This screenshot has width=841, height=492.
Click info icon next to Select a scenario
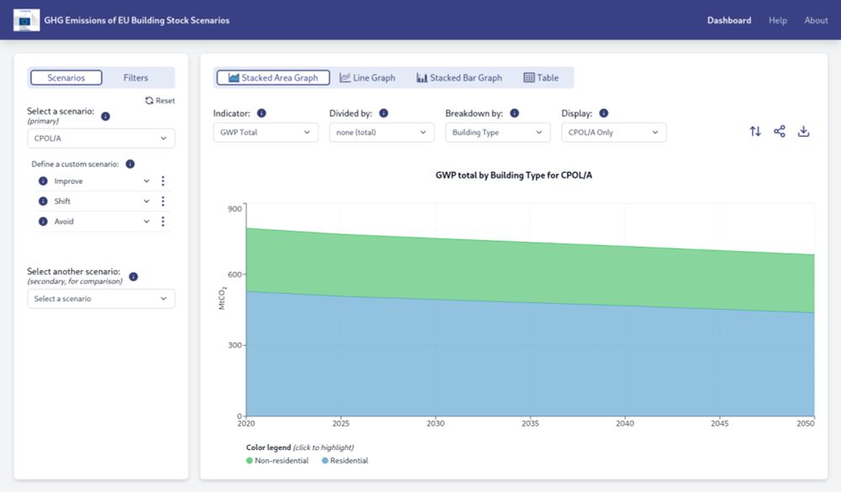coord(106,116)
